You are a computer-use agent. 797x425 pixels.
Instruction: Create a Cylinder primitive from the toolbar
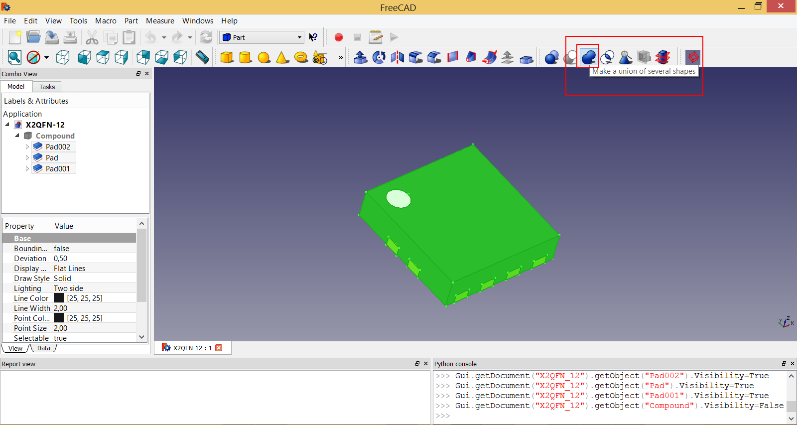point(245,57)
